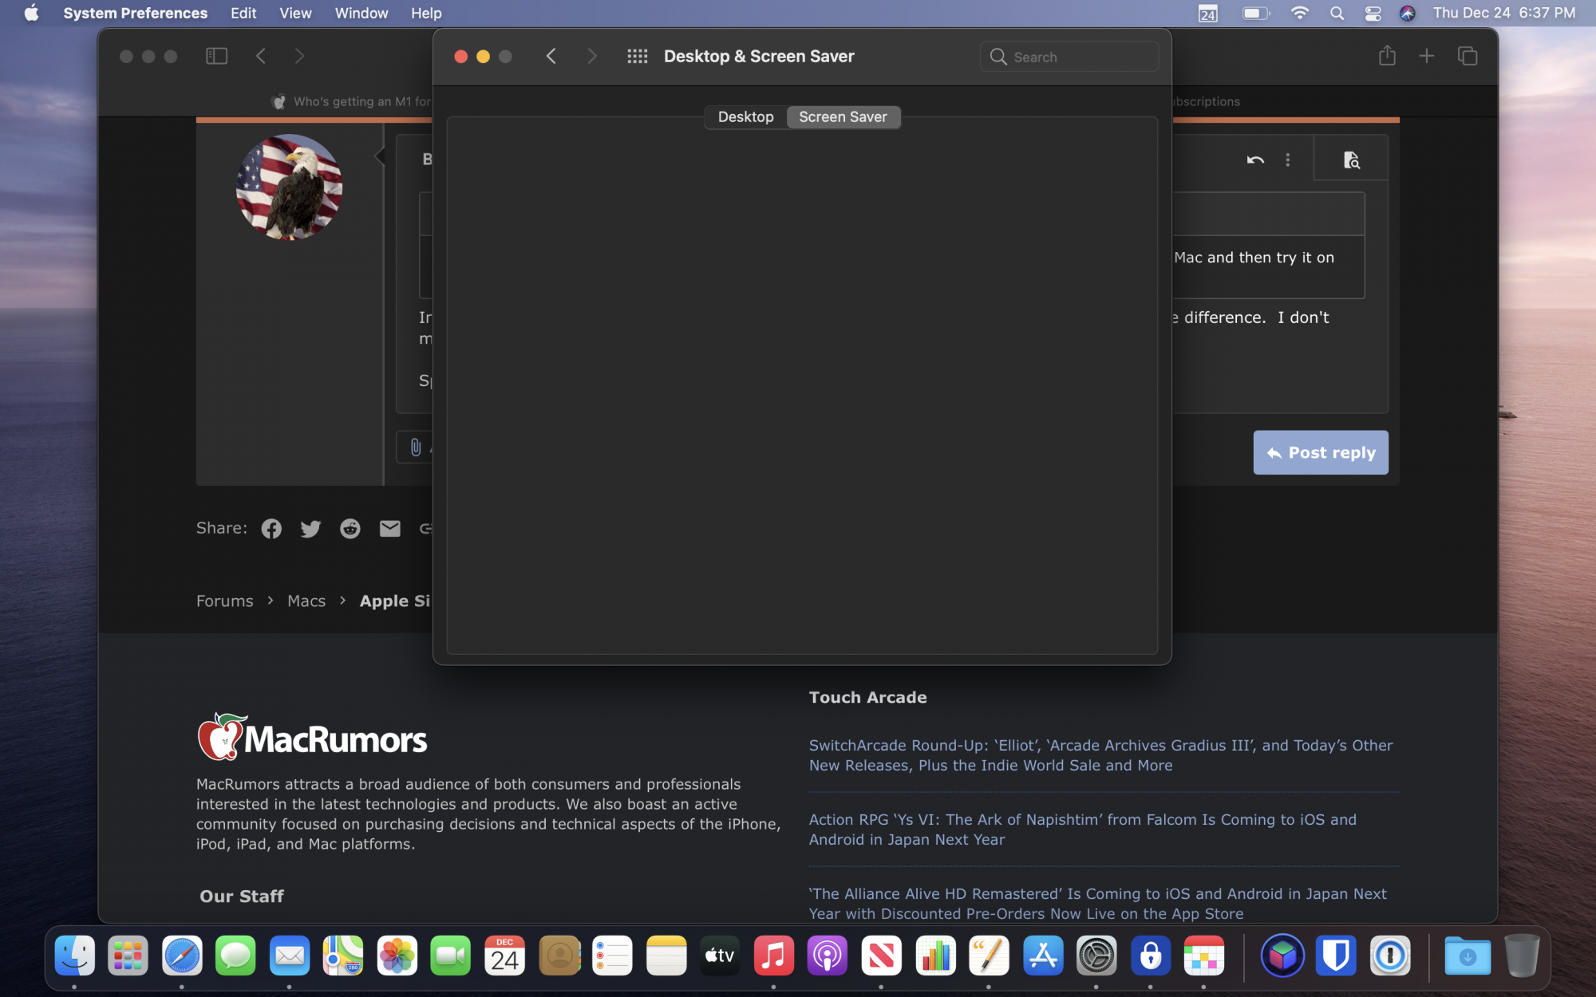Viewport: 1596px width, 997px height.
Task: Show all preferences grid icon
Action: click(637, 56)
